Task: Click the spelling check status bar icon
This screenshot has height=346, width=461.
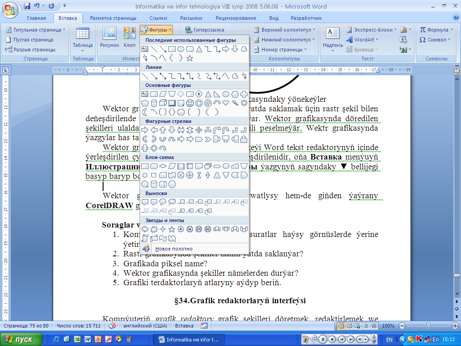Action: coord(112,326)
